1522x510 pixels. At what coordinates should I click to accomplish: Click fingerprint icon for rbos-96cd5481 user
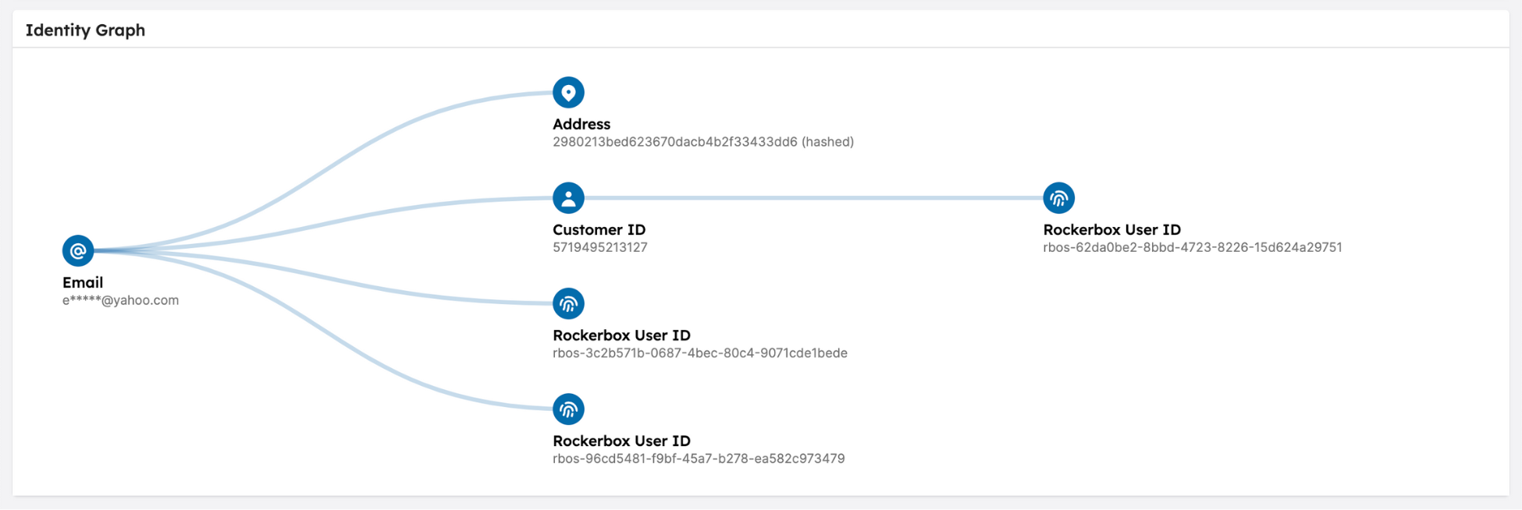click(568, 409)
